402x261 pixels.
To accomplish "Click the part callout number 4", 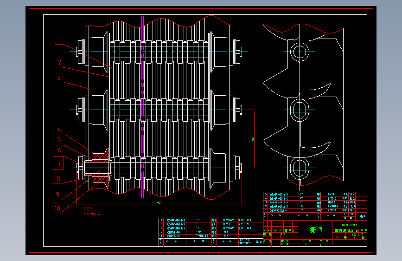I will click(x=59, y=129).
